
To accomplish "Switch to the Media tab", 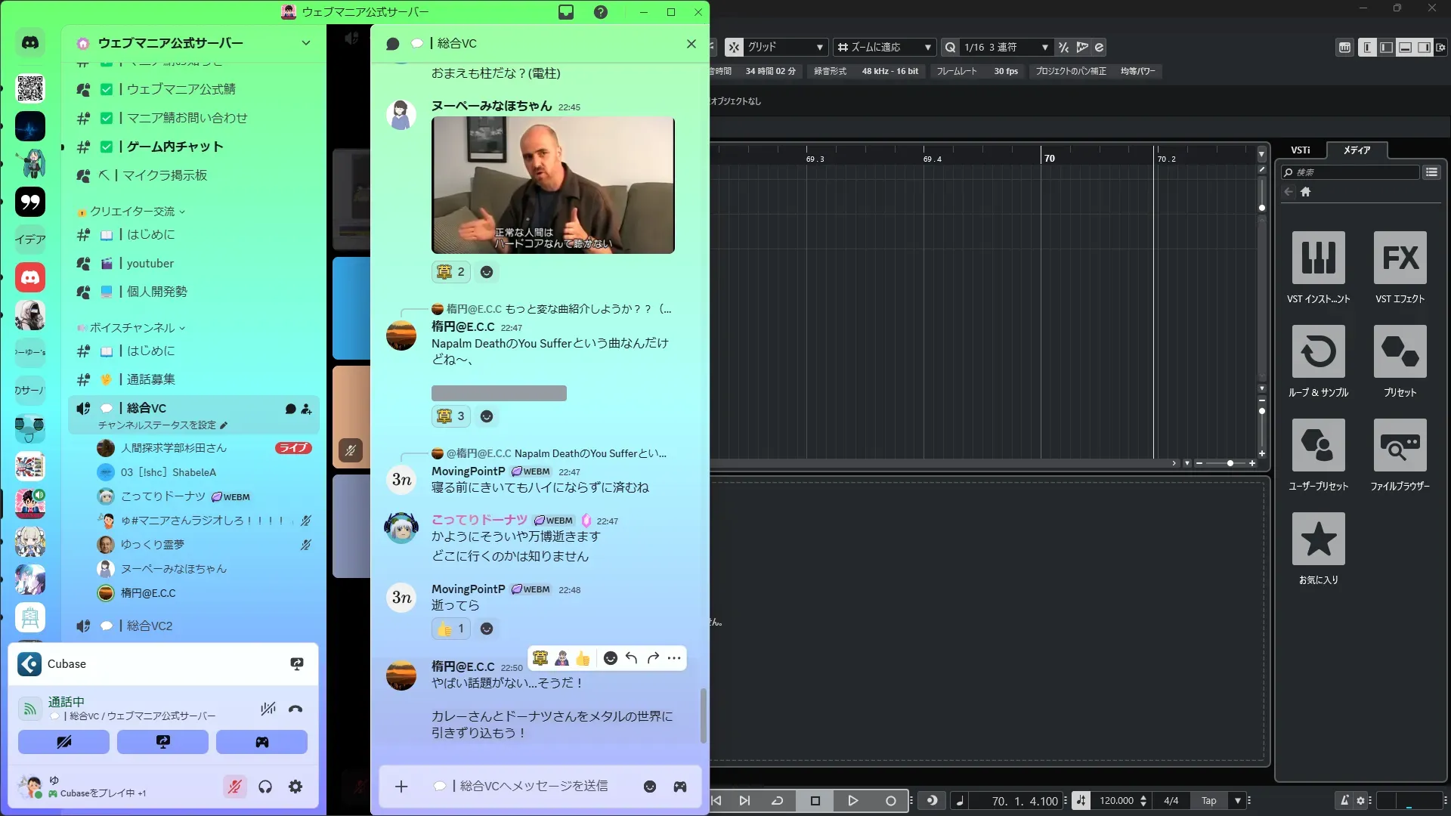I will coord(1357,150).
